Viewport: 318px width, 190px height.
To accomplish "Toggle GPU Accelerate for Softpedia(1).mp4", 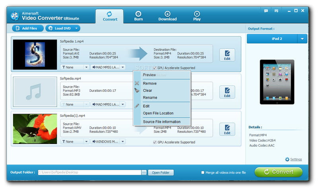I will click(x=155, y=142).
